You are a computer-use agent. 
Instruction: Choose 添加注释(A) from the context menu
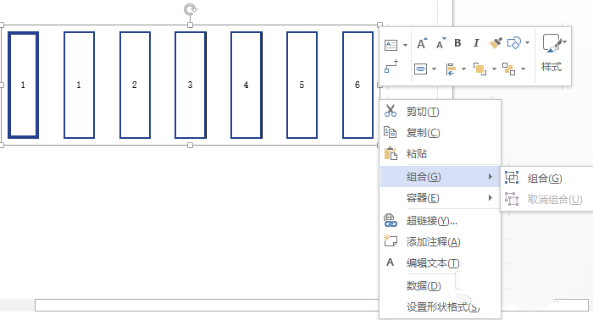pos(441,242)
